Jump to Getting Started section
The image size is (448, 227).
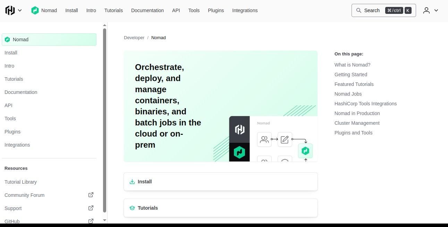(351, 75)
